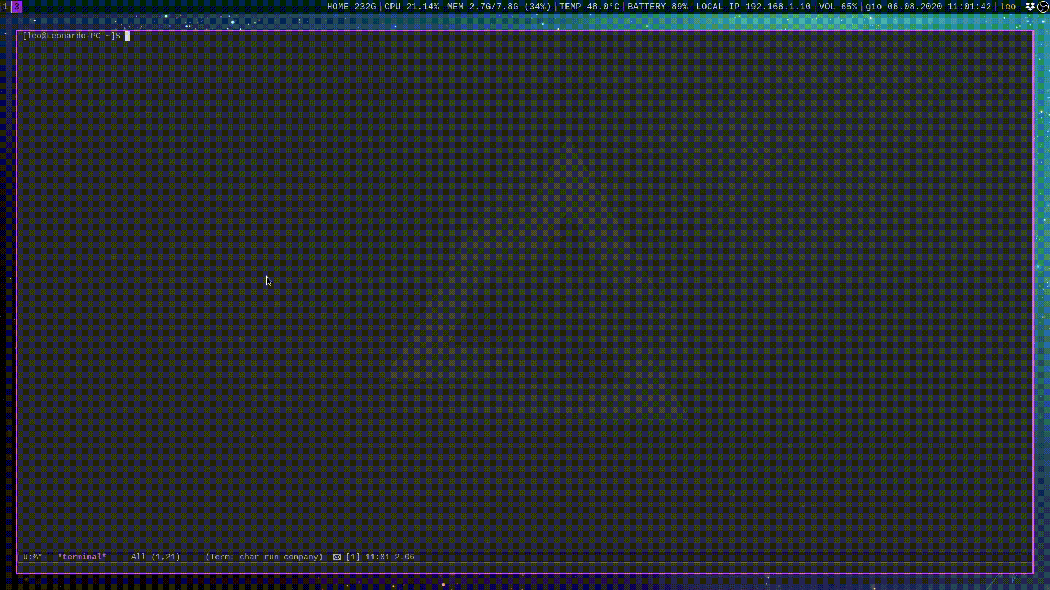Click the OBS Studio tray icon
Image resolution: width=1050 pixels, height=590 pixels.
1043,7
